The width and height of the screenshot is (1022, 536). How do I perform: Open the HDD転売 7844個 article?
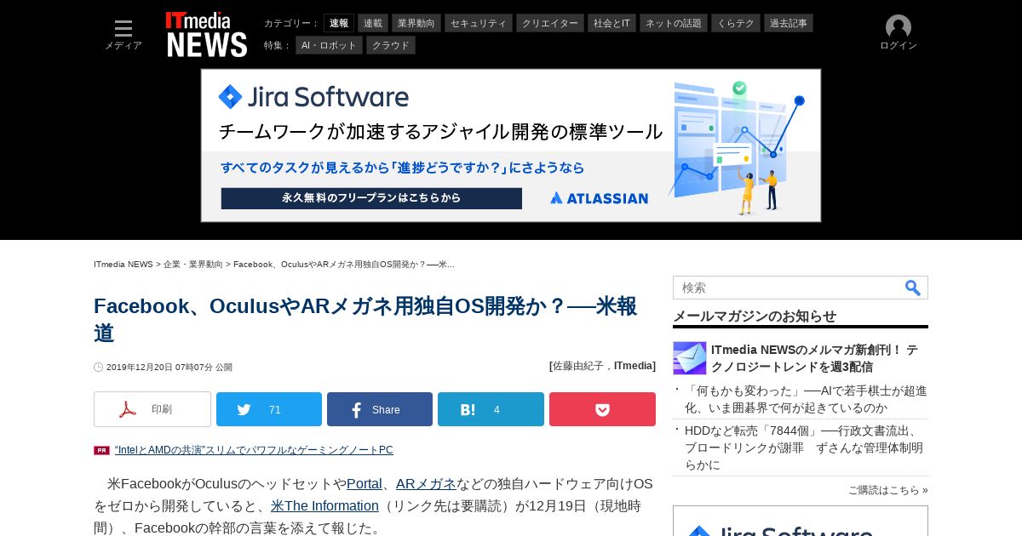coord(804,448)
